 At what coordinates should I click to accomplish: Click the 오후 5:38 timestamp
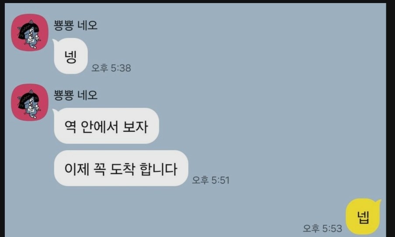pyautogui.click(x=111, y=68)
